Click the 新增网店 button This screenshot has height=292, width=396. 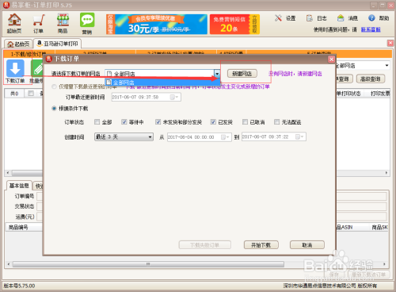point(242,74)
